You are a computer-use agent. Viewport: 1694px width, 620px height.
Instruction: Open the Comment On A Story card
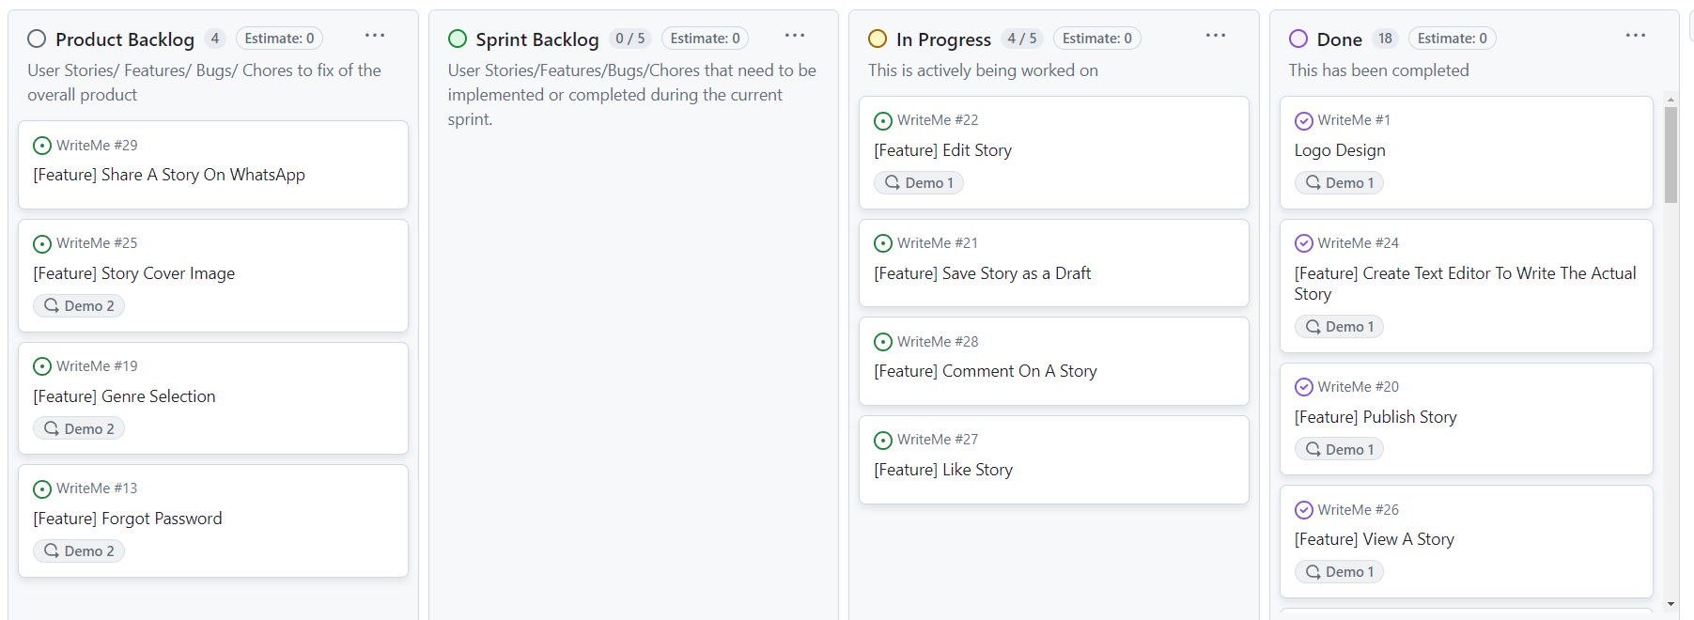pyautogui.click(x=986, y=371)
